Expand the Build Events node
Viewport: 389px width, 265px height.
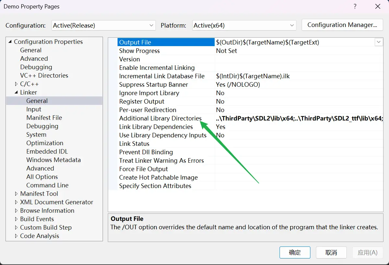(x=16, y=219)
